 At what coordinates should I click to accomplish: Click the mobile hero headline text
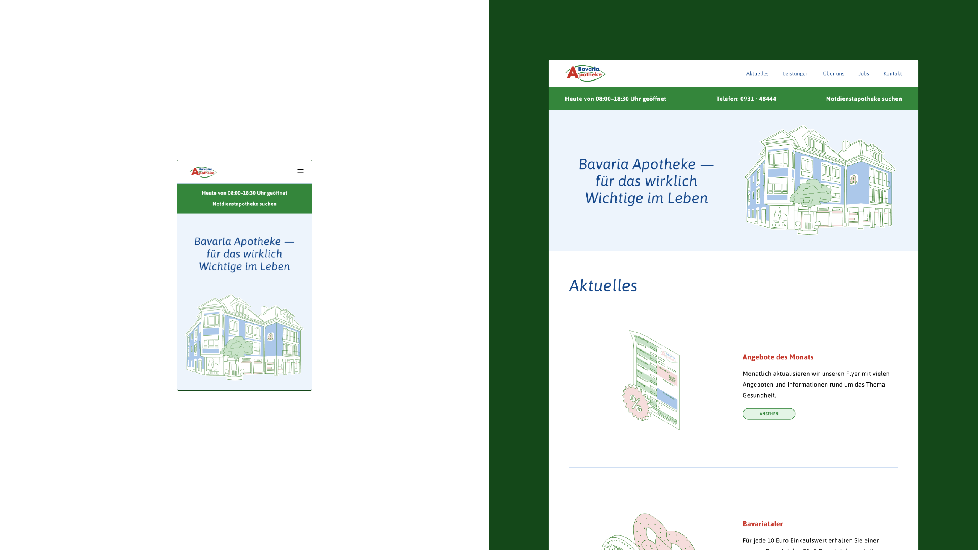pyautogui.click(x=244, y=254)
